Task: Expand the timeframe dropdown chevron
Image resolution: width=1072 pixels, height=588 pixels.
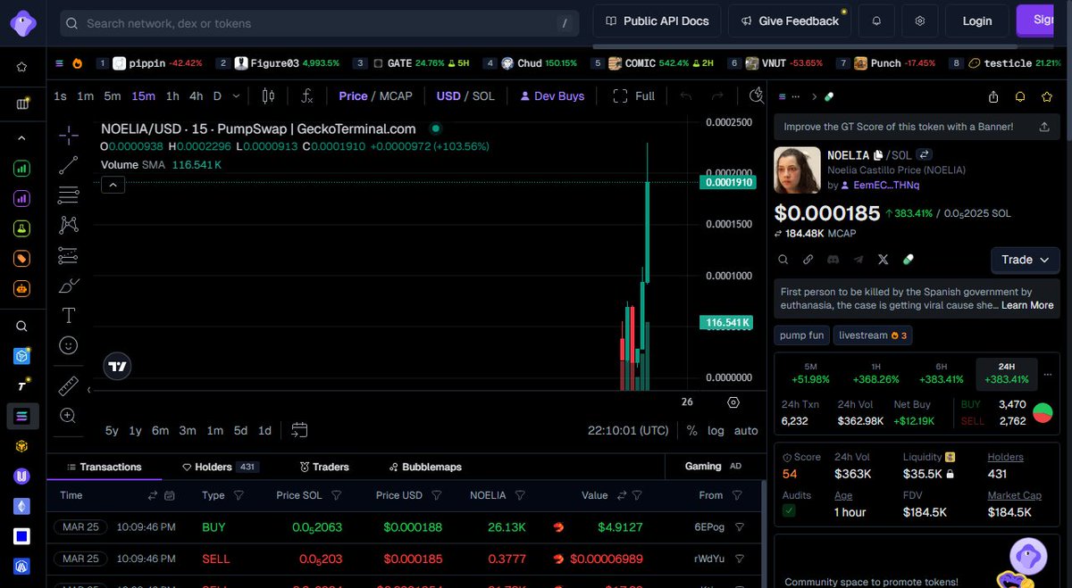Action: click(x=236, y=95)
